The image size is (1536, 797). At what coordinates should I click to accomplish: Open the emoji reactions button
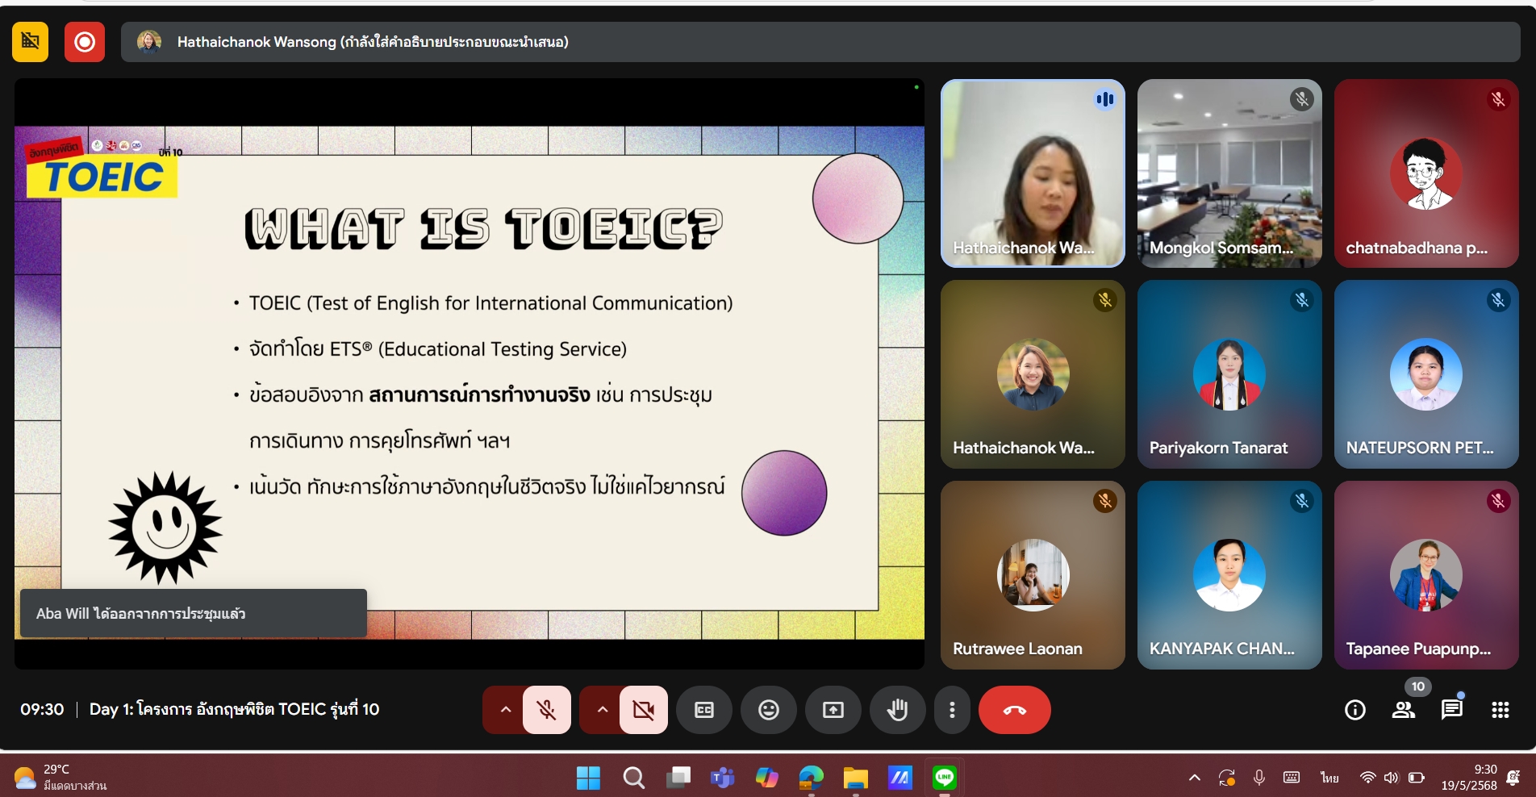(x=769, y=710)
